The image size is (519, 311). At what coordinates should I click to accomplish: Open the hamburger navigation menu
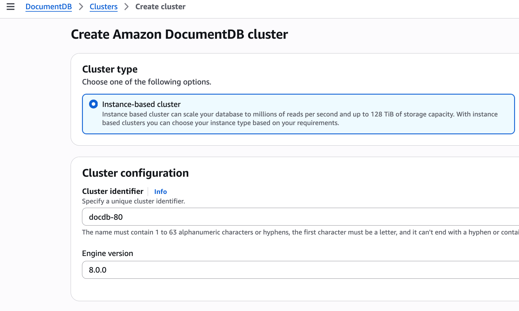pyautogui.click(x=10, y=7)
